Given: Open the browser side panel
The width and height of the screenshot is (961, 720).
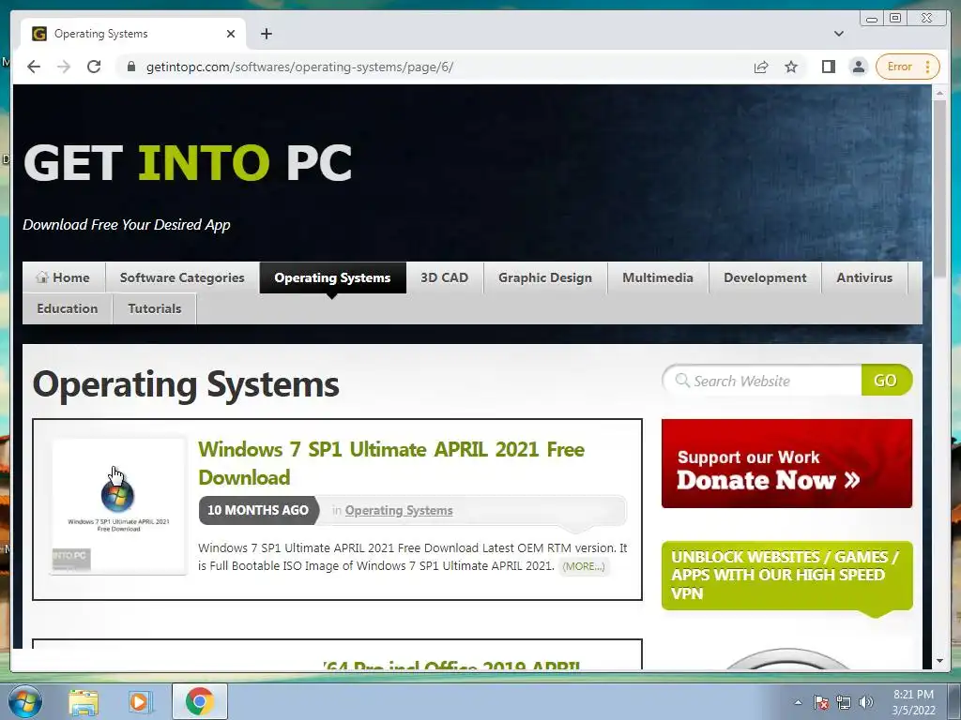Looking at the screenshot, I should coord(828,67).
